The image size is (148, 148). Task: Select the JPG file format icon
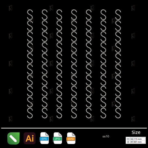pos(57,138)
